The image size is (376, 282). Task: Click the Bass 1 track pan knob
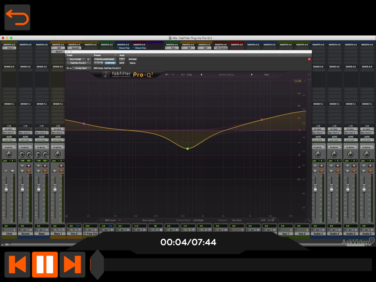58,155
